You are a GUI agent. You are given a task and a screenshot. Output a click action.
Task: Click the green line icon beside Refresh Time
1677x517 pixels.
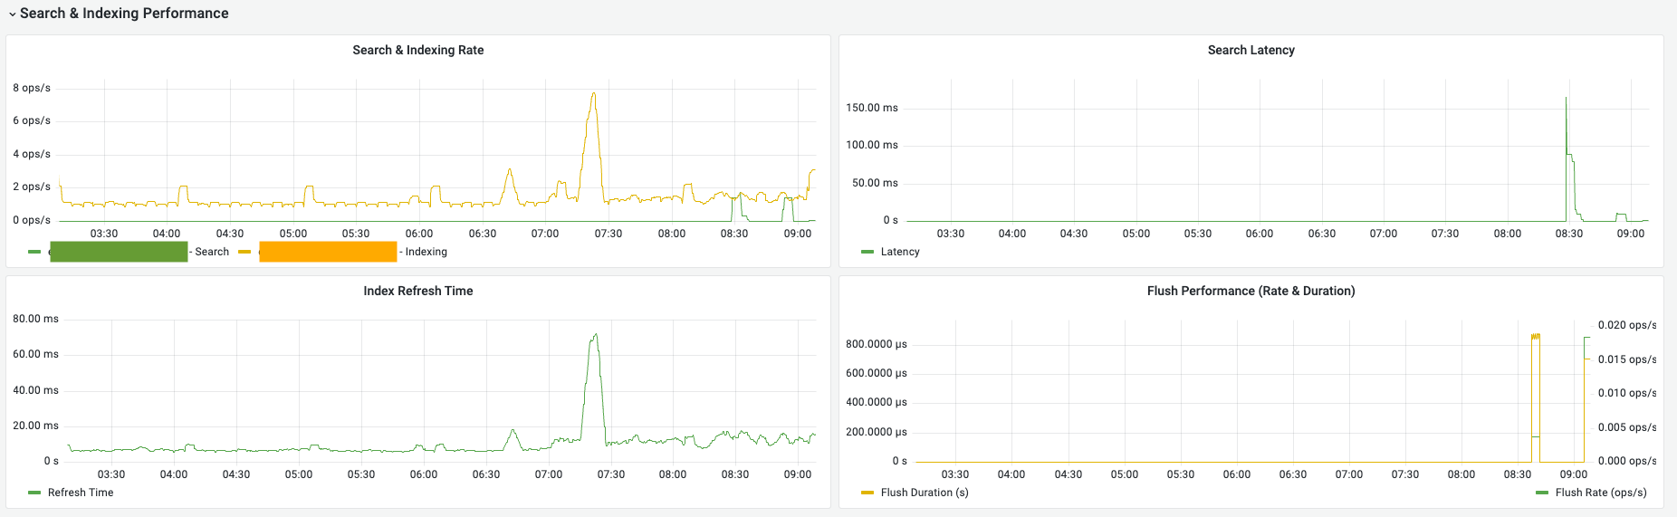click(x=34, y=493)
